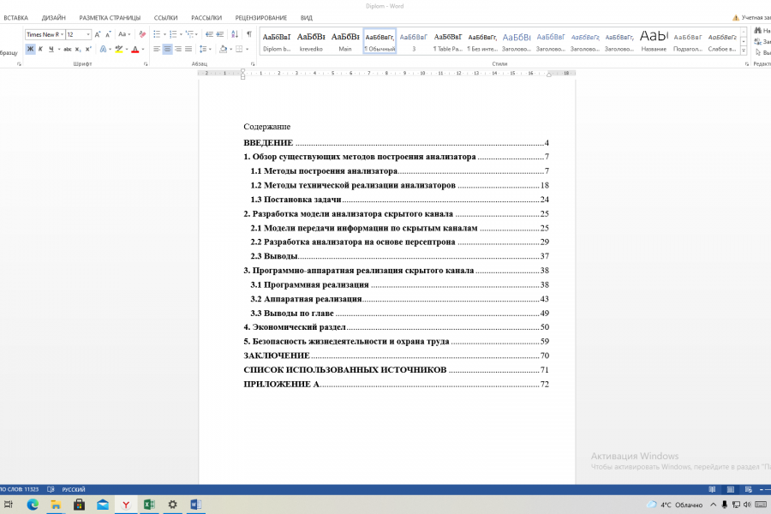The width and height of the screenshot is (771, 514).
Task: Apply the krevedko style
Action: tap(311, 41)
